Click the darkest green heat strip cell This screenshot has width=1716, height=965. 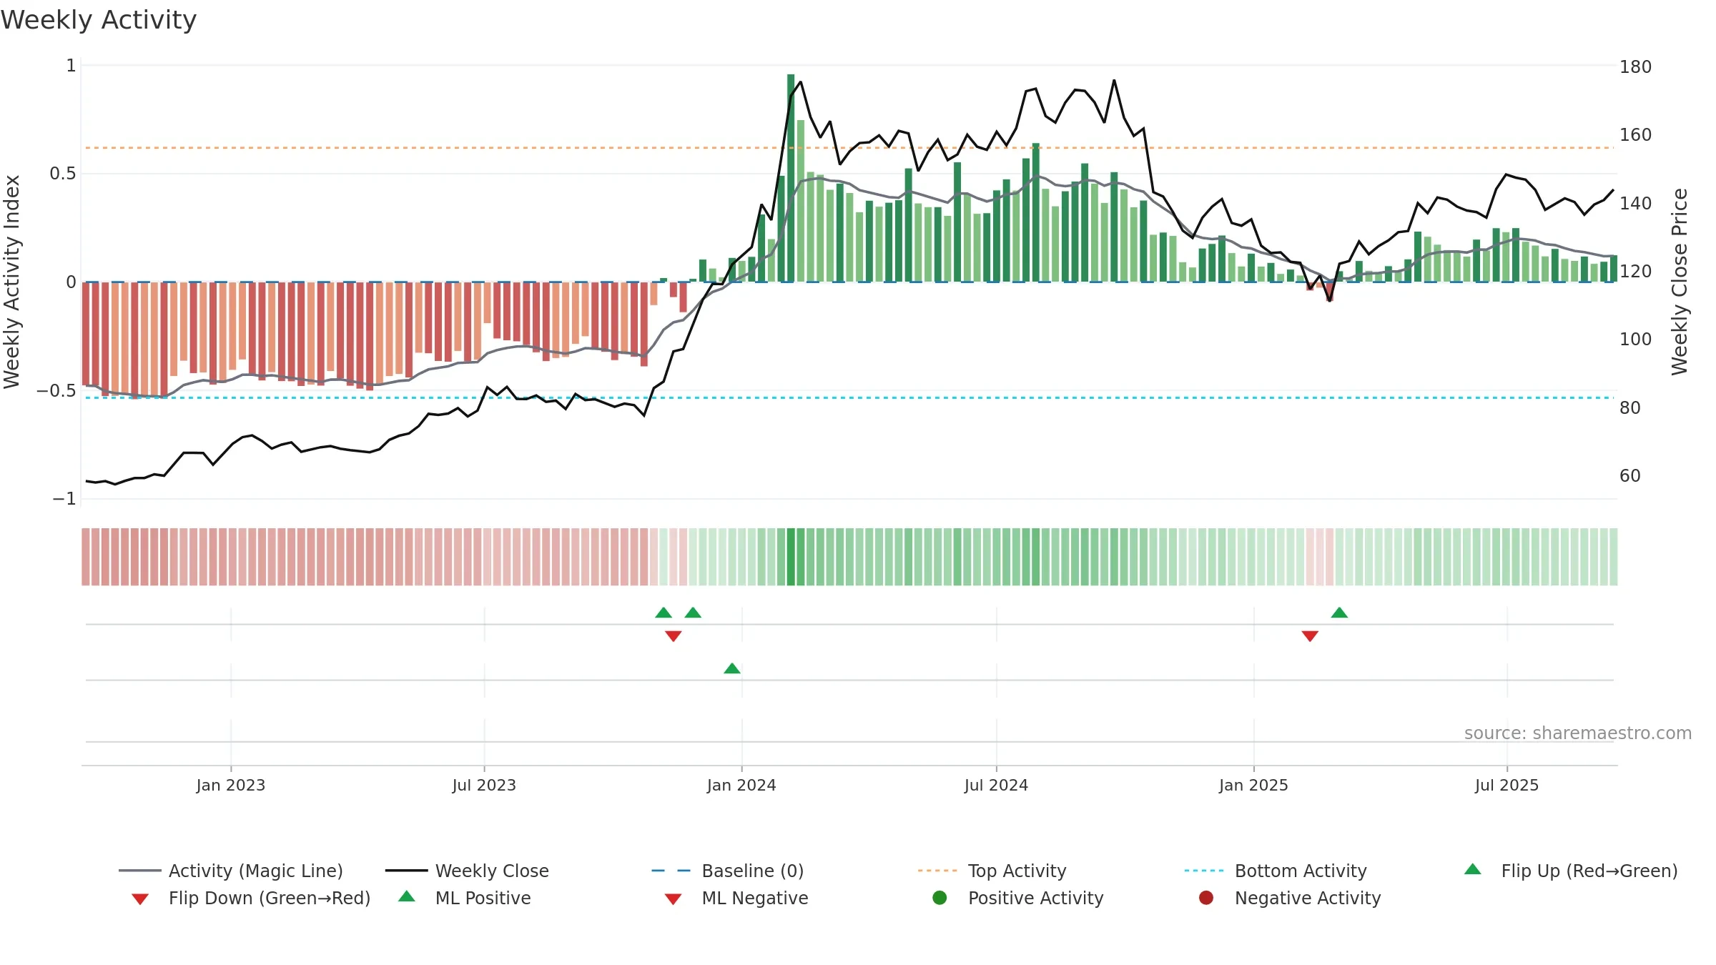click(791, 557)
